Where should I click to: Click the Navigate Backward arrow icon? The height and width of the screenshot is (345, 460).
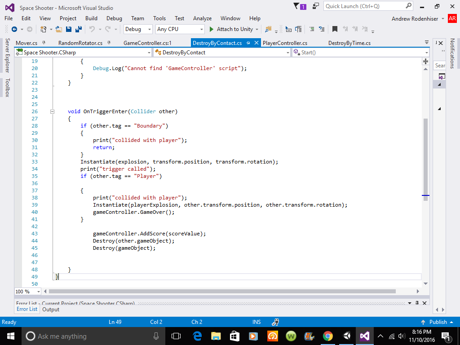(14, 29)
